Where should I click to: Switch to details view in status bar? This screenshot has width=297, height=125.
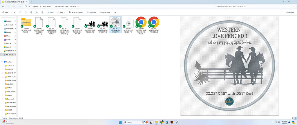pyautogui.click(x=292, y=118)
